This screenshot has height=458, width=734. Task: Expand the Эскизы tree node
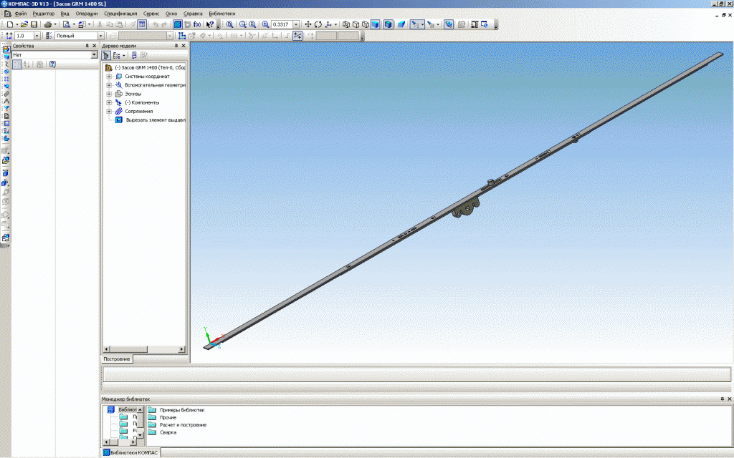[109, 94]
